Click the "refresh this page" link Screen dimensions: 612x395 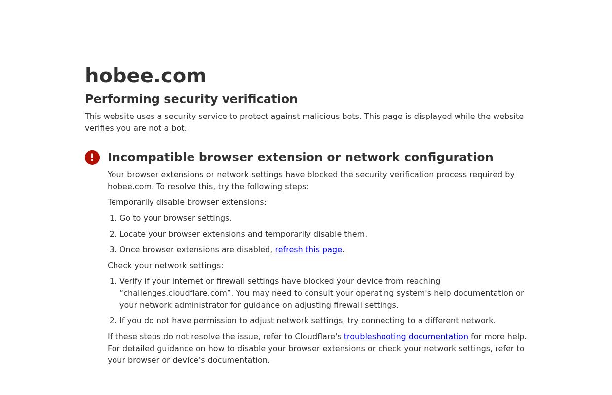308,250
